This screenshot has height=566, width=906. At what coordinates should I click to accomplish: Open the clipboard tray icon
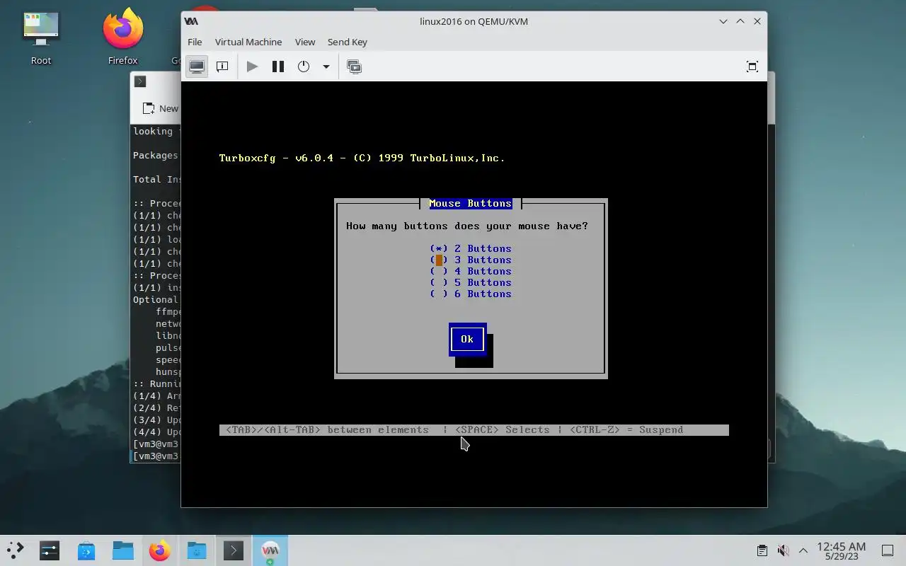(x=762, y=550)
